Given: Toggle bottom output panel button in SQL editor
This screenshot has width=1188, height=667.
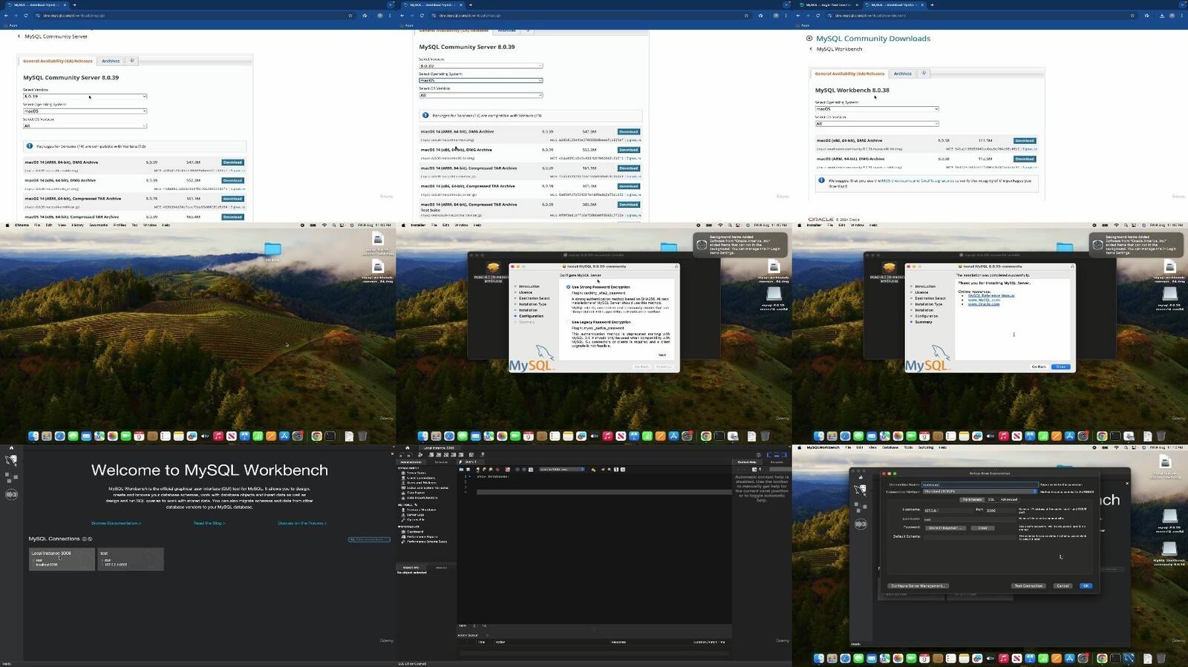Looking at the screenshot, I should click(777, 455).
